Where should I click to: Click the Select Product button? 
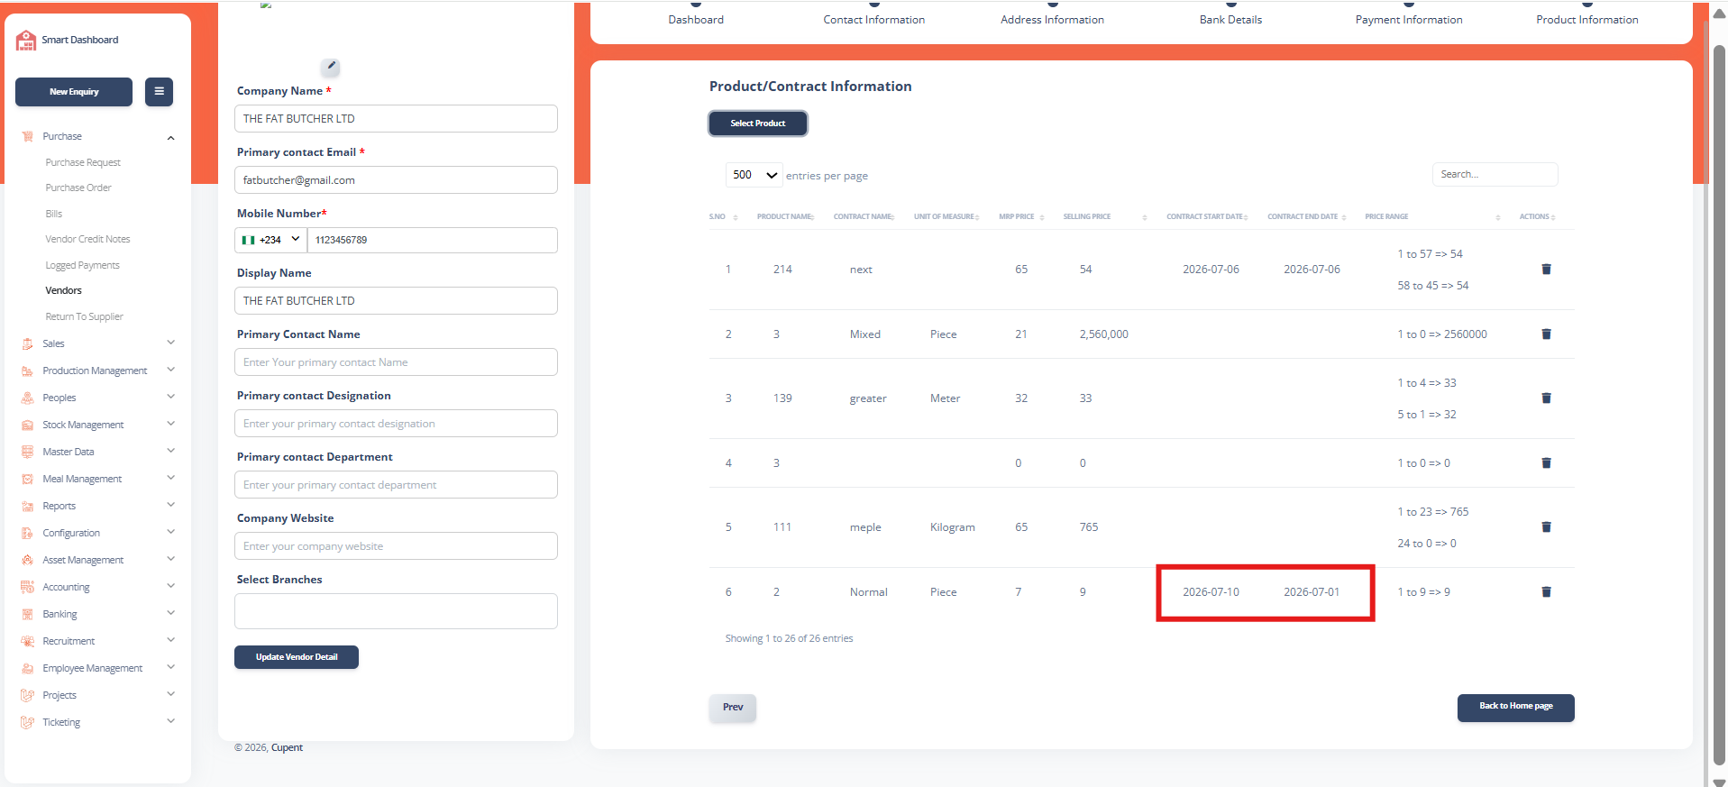pyautogui.click(x=758, y=123)
